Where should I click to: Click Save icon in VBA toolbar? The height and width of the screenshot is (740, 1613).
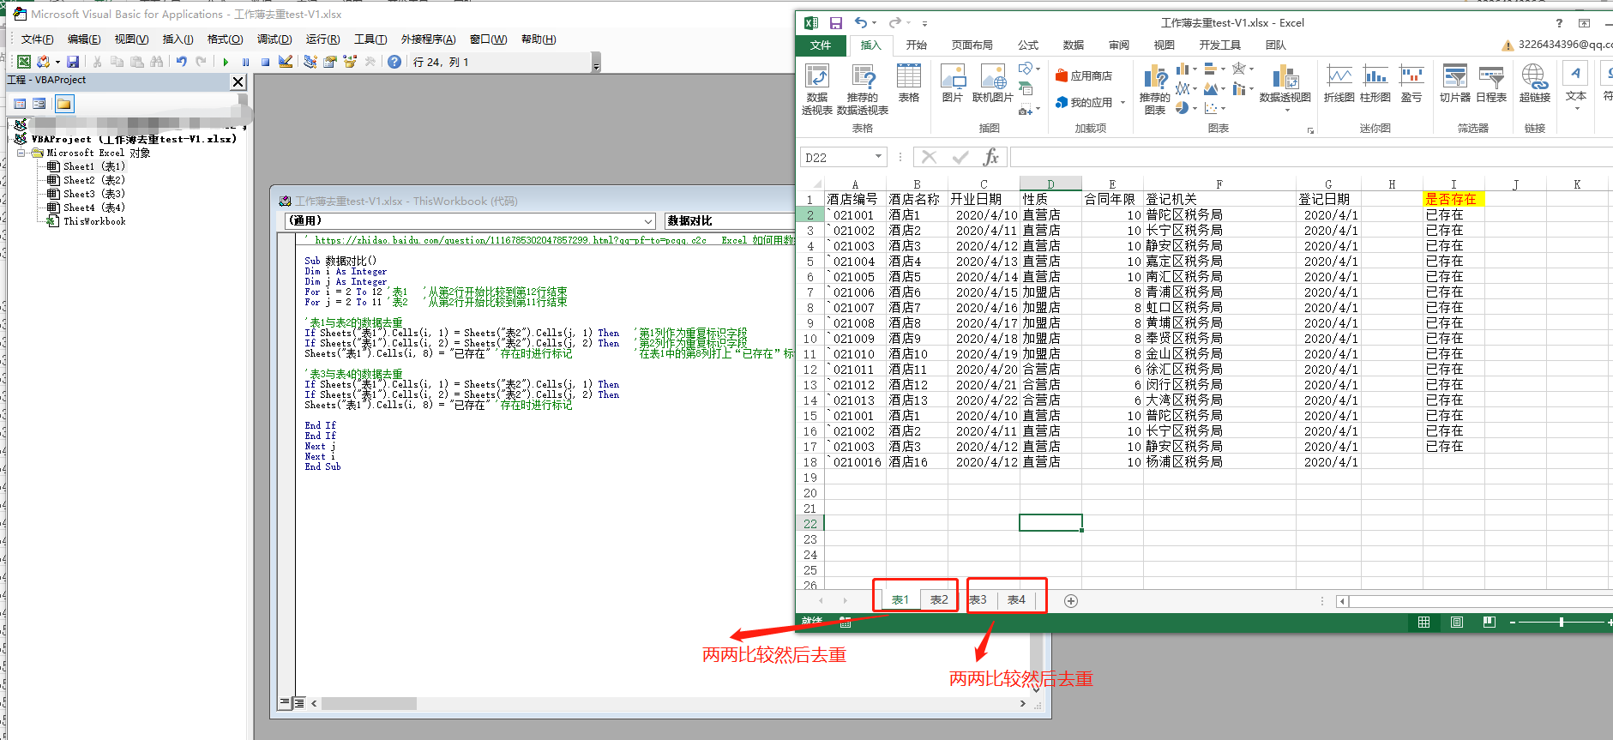click(x=73, y=62)
